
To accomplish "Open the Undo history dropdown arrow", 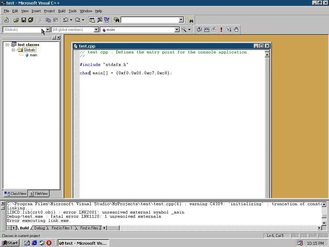I will 71,20.
